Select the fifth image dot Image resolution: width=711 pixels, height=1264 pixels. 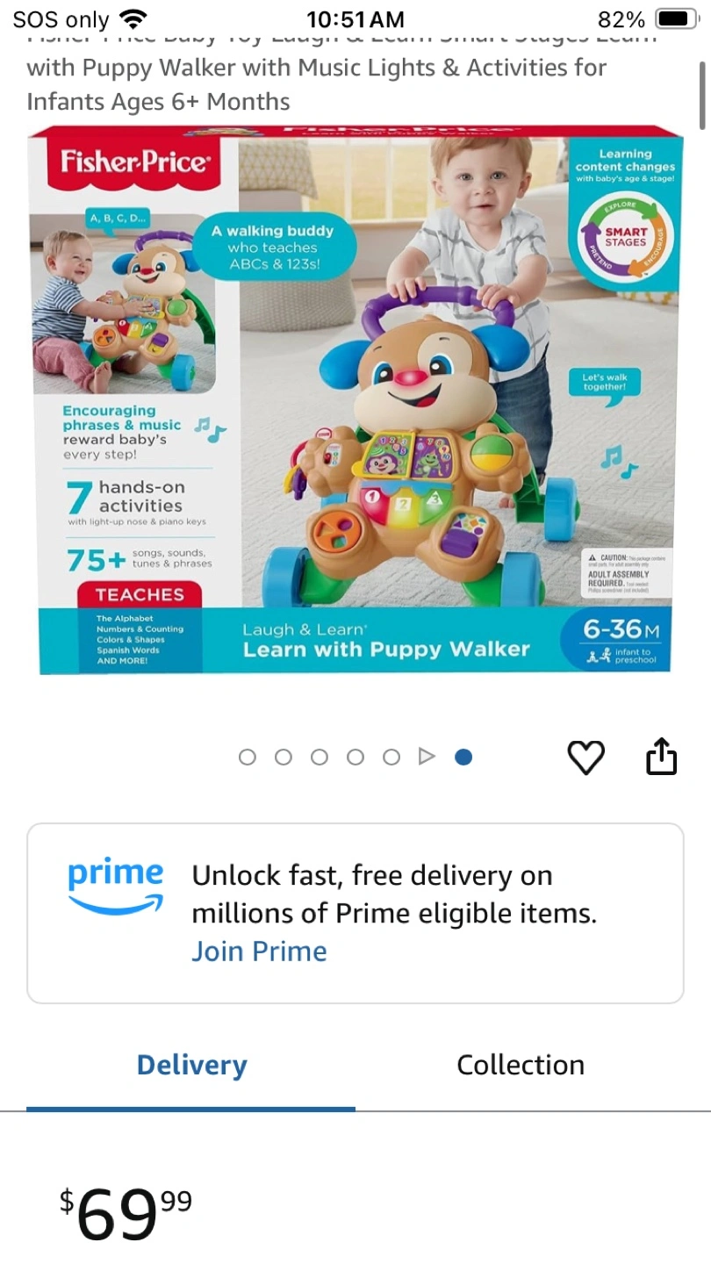click(x=391, y=757)
